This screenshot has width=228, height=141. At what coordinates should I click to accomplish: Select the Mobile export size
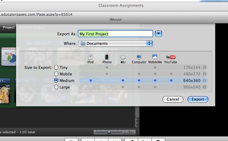tap(56, 74)
